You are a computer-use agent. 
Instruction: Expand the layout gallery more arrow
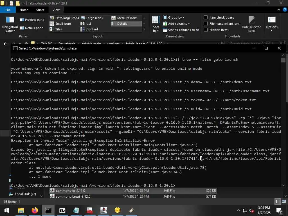[x=144, y=29]
